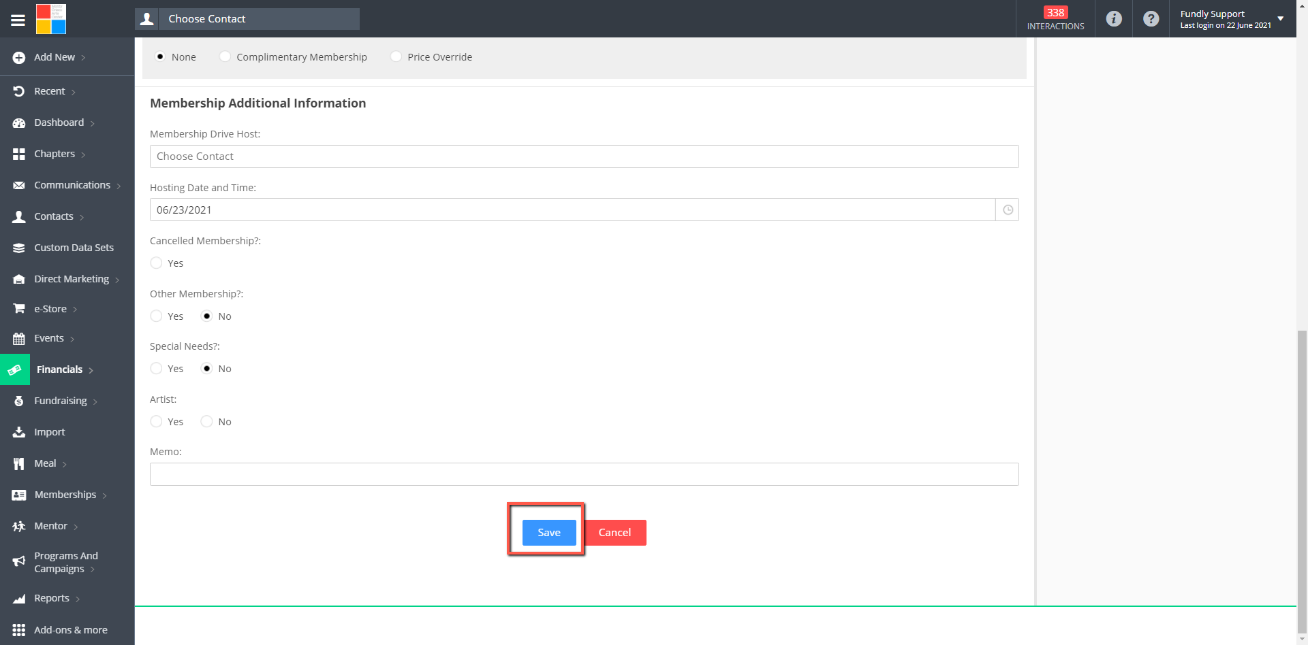
Task: Select Yes for Other Membership
Action: [x=156, y=316]
